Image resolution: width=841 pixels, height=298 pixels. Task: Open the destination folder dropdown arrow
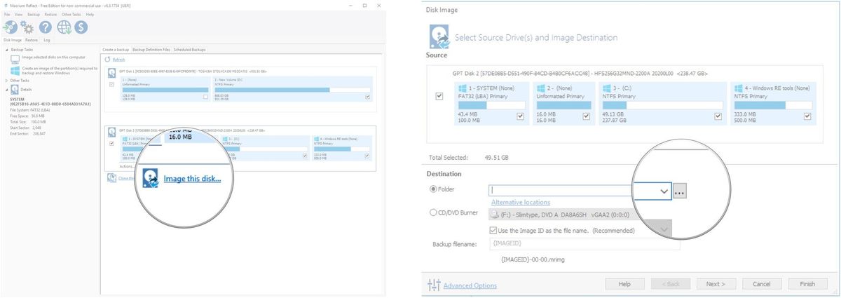(664, 190)
